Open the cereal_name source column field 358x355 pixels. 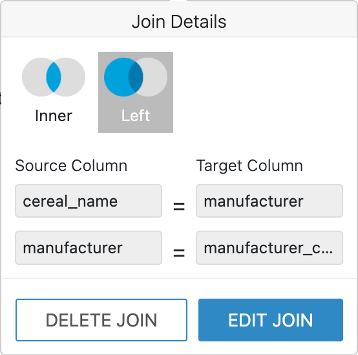tap(89, 201)
